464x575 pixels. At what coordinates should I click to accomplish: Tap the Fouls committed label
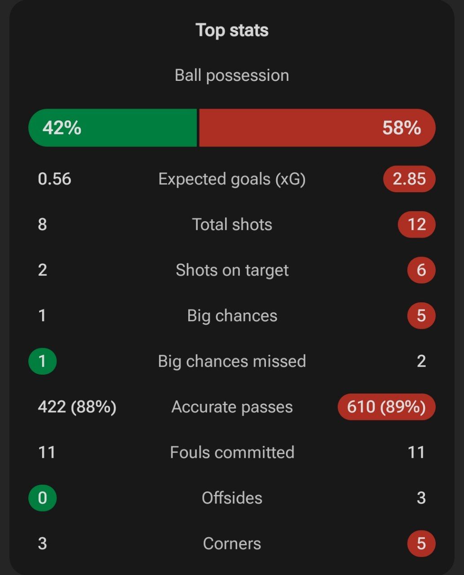point(232,452)
